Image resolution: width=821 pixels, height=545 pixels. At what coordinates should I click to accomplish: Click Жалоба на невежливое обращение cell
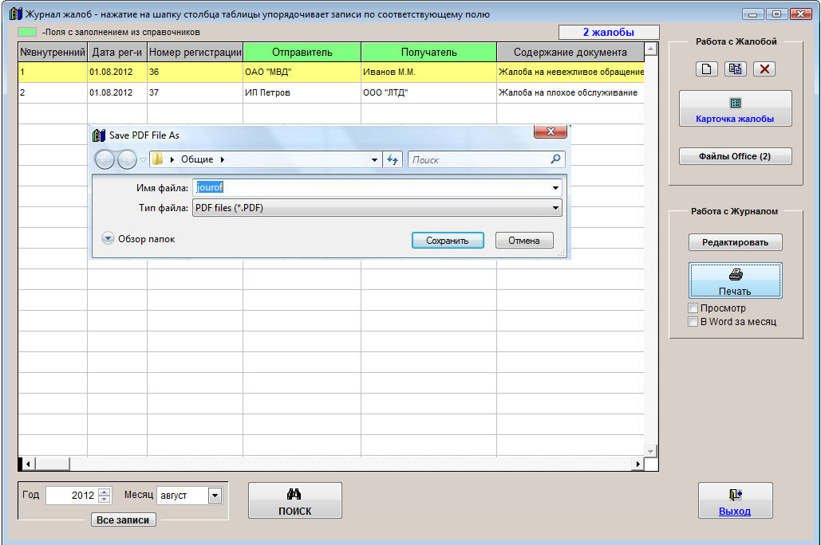(570, 73)
